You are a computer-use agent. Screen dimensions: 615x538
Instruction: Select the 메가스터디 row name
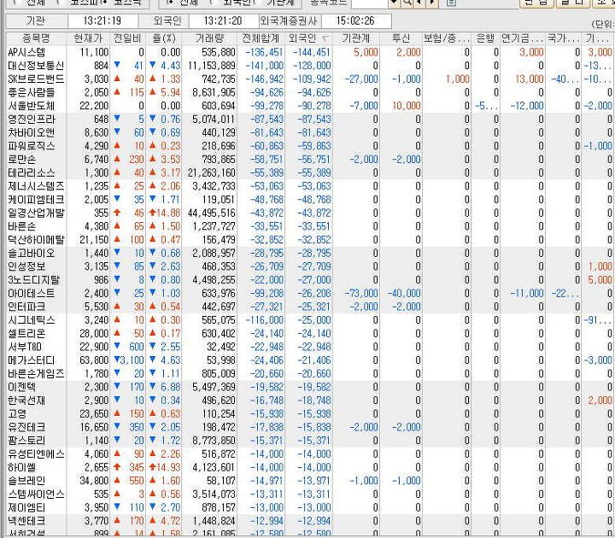pyautogui.click(x=32, y=360)
